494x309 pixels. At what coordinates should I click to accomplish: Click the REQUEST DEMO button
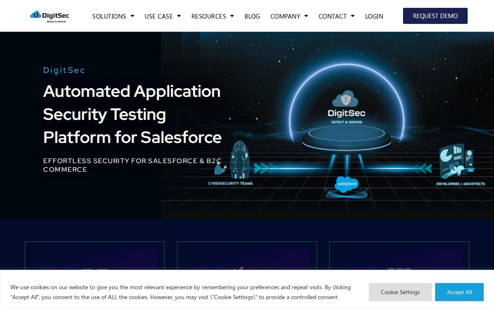click(435, 16)
